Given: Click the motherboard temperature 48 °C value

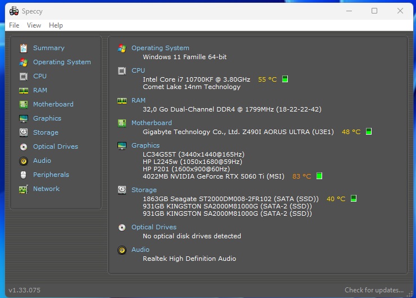Looking at the screenshot, I should pyautogui.click(x=351, y=132).
